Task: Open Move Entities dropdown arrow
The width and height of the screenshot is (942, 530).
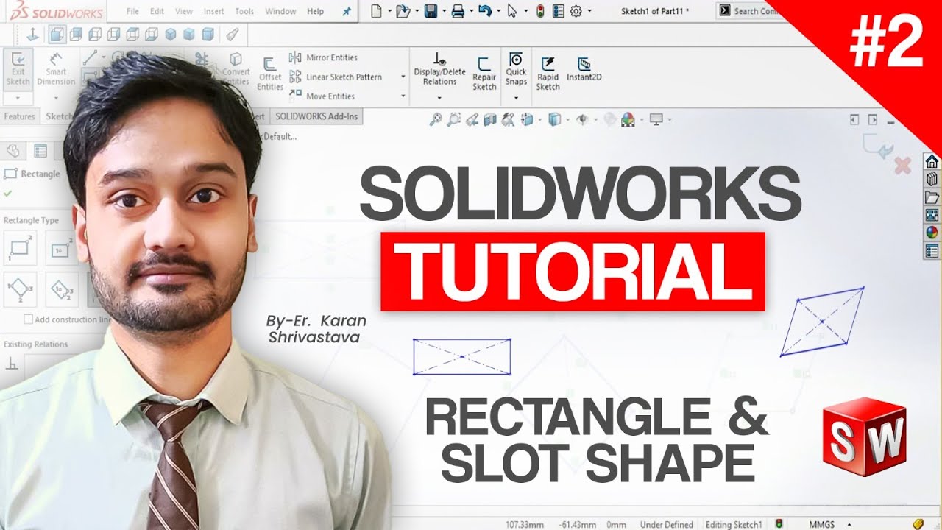Action: [403, 96]
